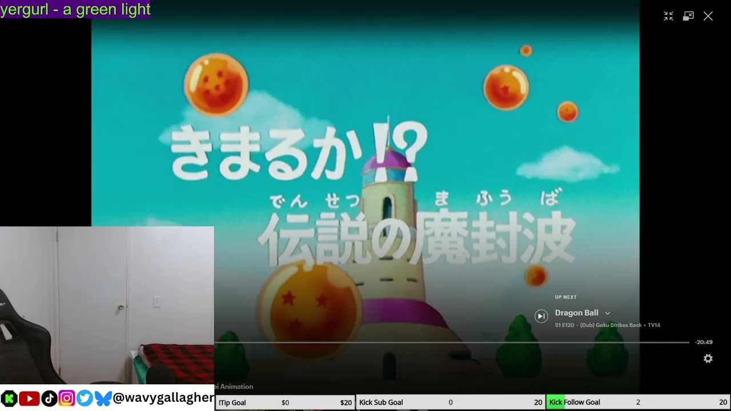Close the video player
This screenshot has width=731, height=411.
pos(708,16)
